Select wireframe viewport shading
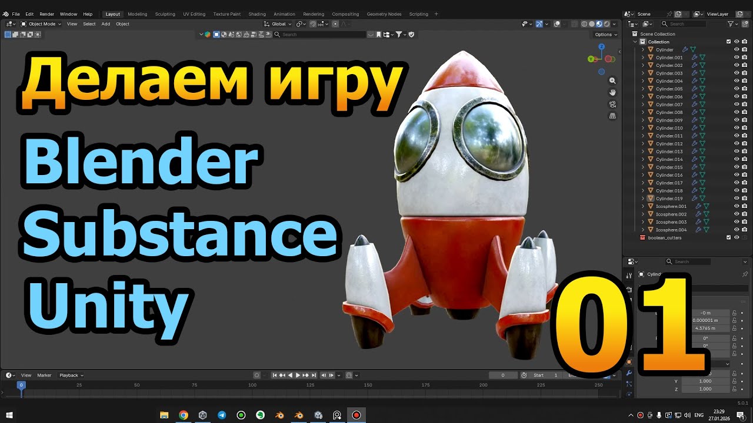 pos(584,24)
